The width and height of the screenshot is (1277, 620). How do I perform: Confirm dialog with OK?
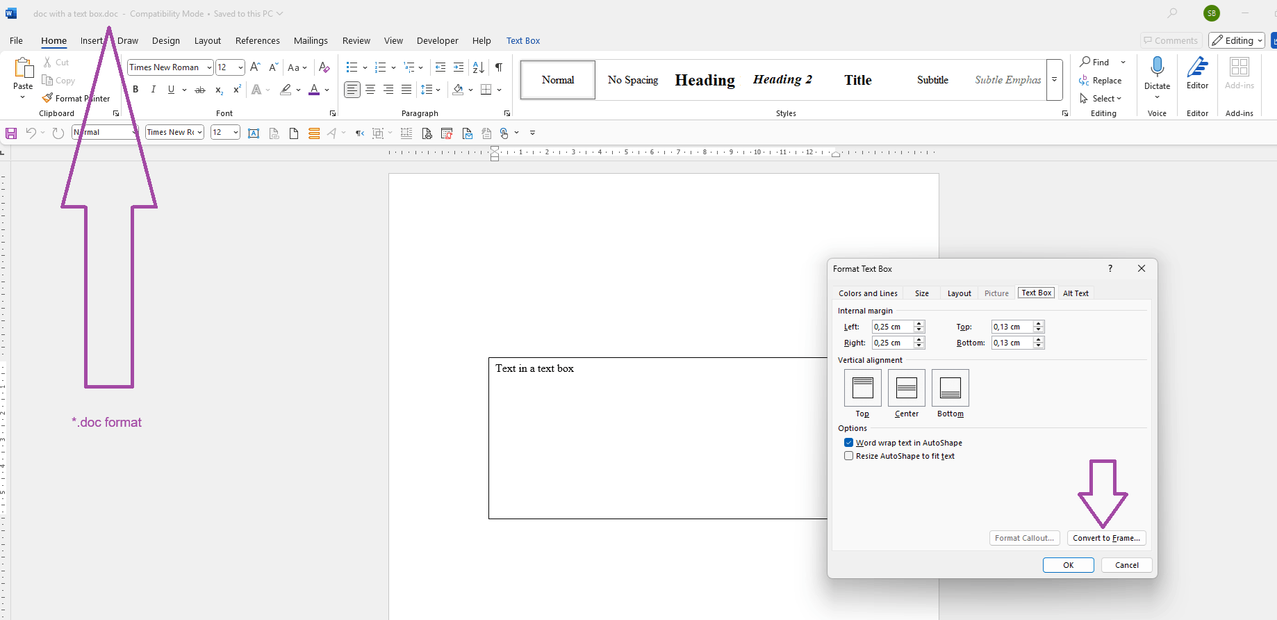[x=1069, y=565]
